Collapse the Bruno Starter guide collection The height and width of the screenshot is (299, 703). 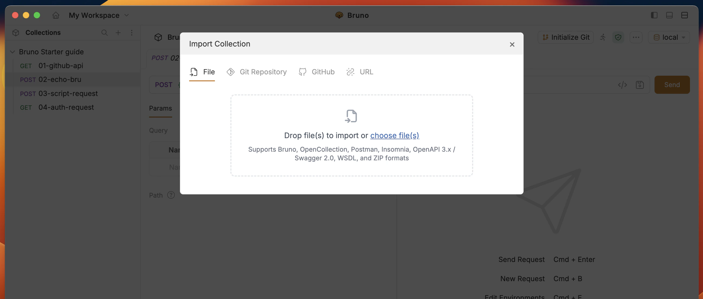pyautogui.click(x=12, y=52)
